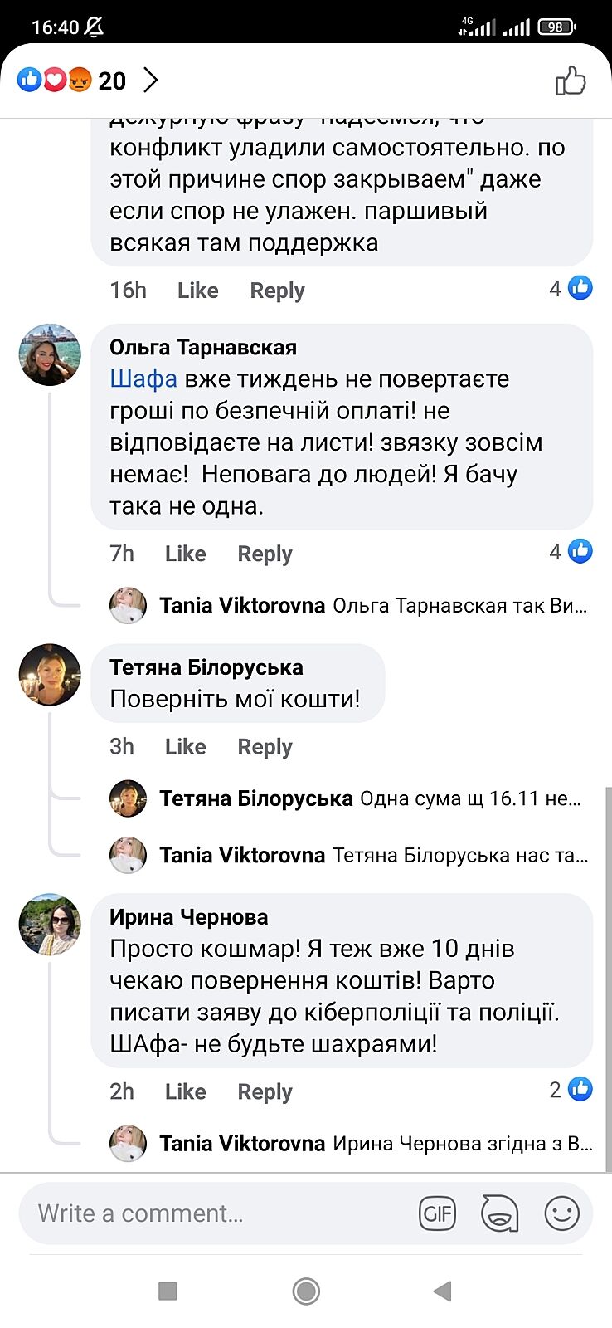This screenshot has height=1328, width=612.
Task: Open the emoji smiley picker
Action: (x=561, y=1214)
